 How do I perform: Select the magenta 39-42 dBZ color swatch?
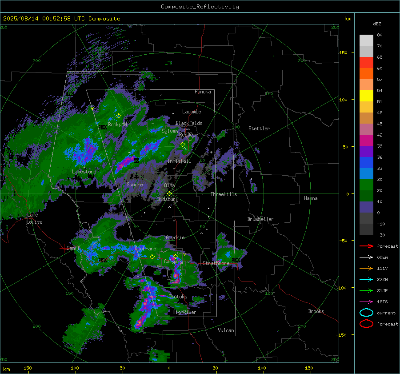(x=366, y=141)
